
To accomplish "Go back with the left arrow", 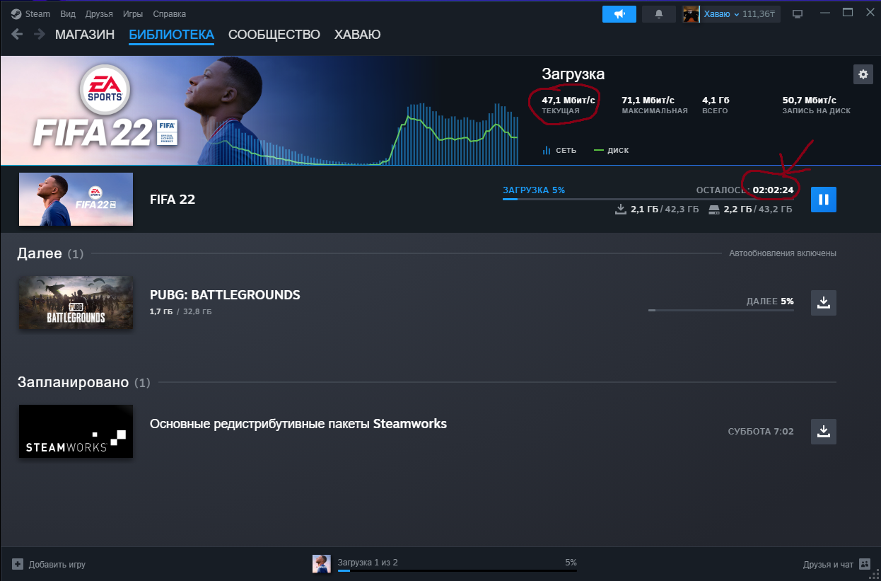I will pos(17,34).
